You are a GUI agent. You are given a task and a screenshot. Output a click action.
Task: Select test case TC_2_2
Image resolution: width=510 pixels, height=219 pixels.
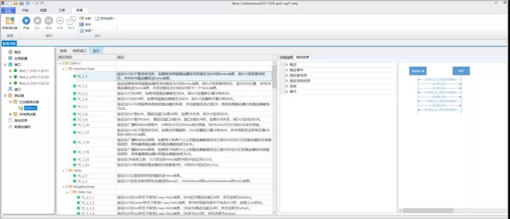82,181
